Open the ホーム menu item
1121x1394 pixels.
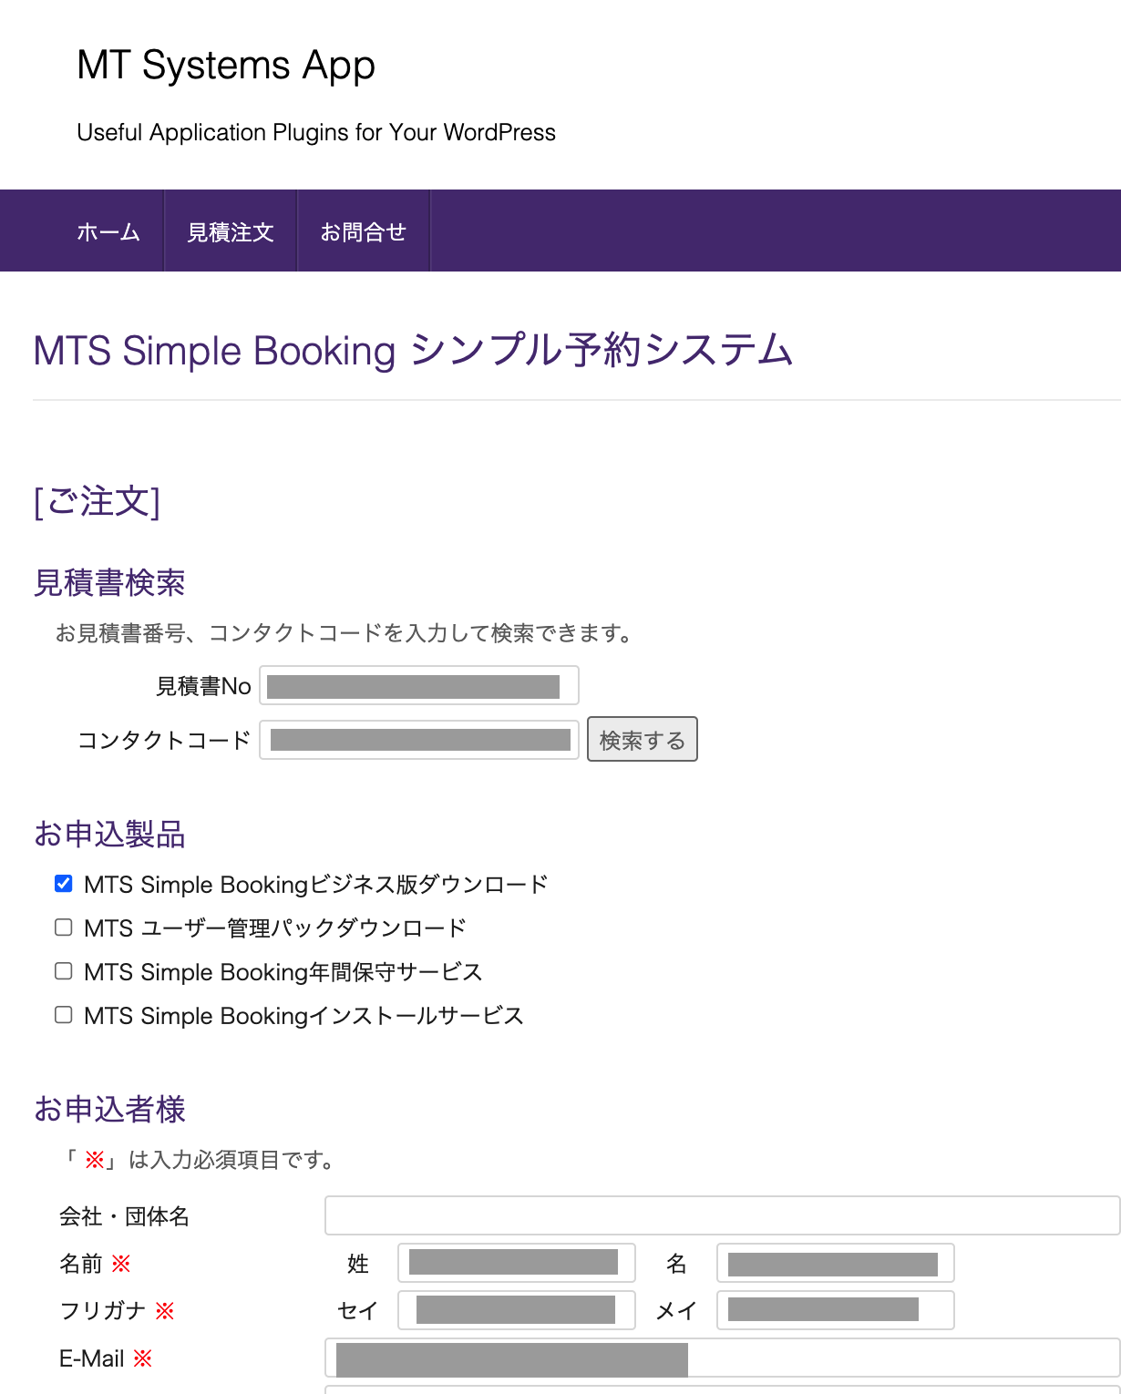(108, 232)
